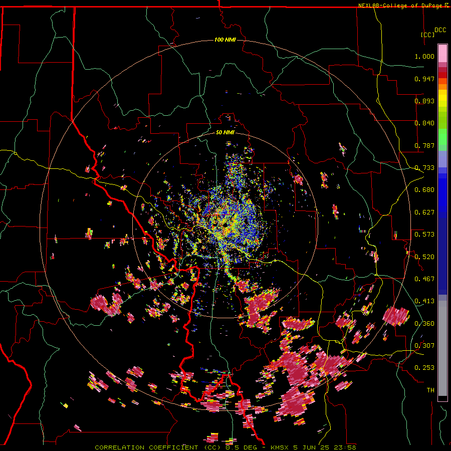The width and height of the screenshot is (451, 451).
Task: Click the 100 NMI range ring label
Action: [225, 40]
